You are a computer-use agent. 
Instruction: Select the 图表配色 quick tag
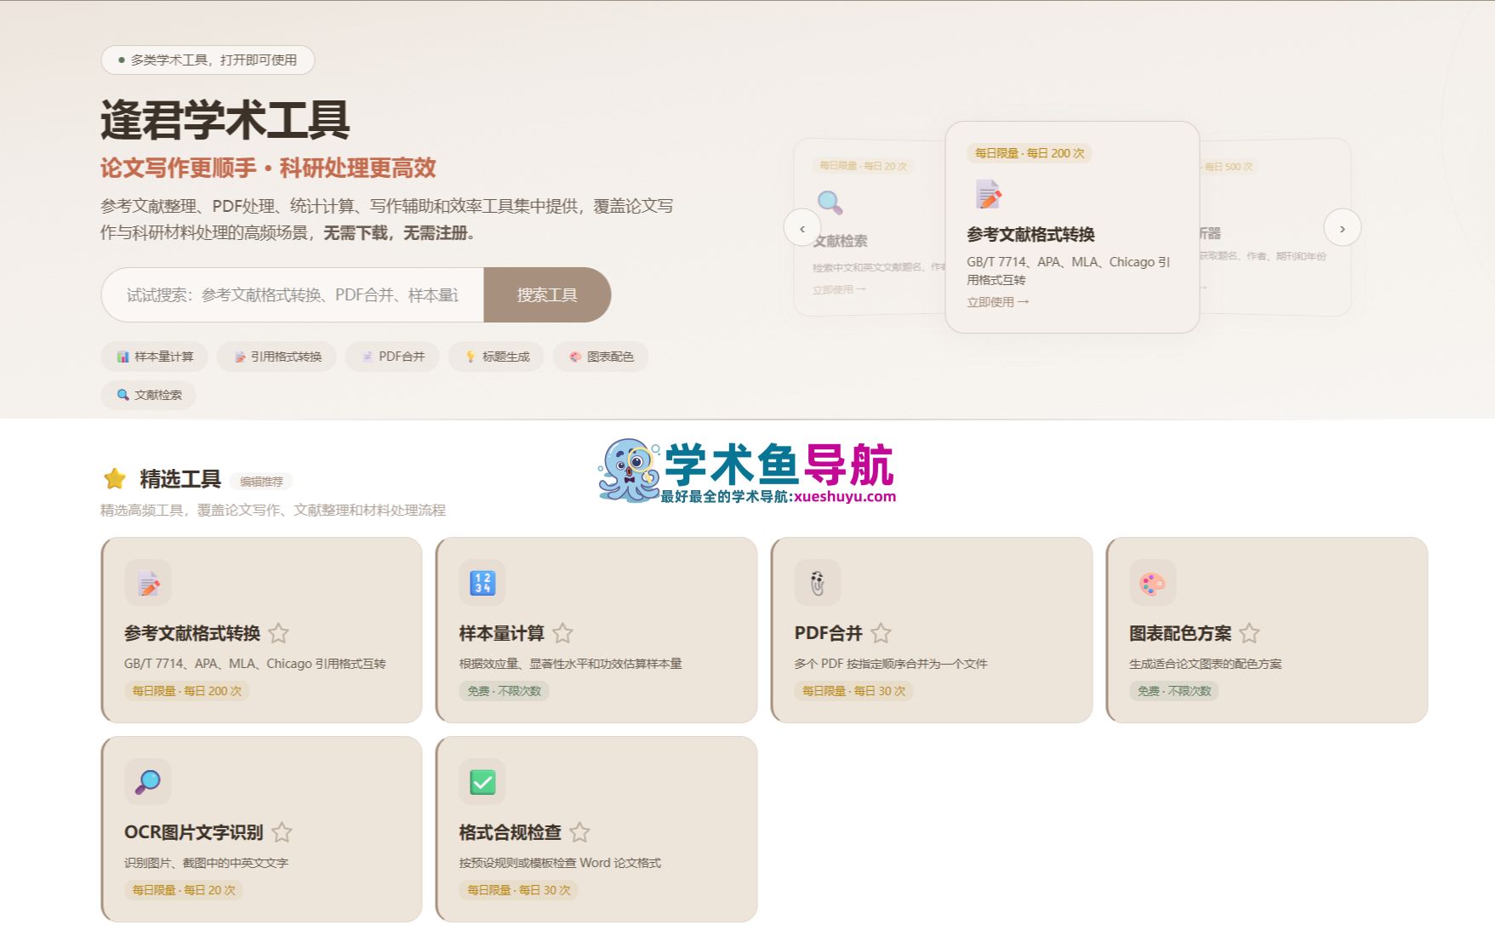601,357
